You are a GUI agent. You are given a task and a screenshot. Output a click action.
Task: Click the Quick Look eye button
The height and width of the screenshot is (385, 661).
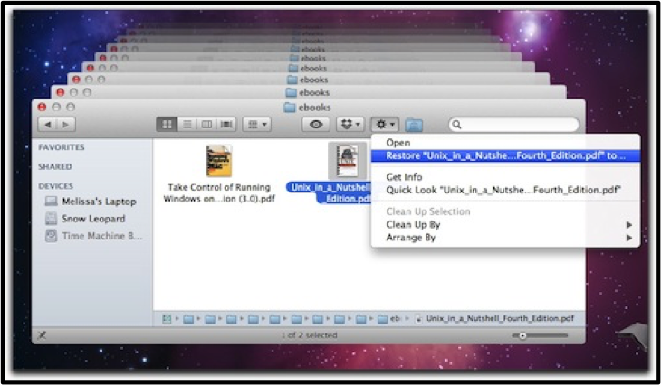pyautogui.click(x=316, y=125)
